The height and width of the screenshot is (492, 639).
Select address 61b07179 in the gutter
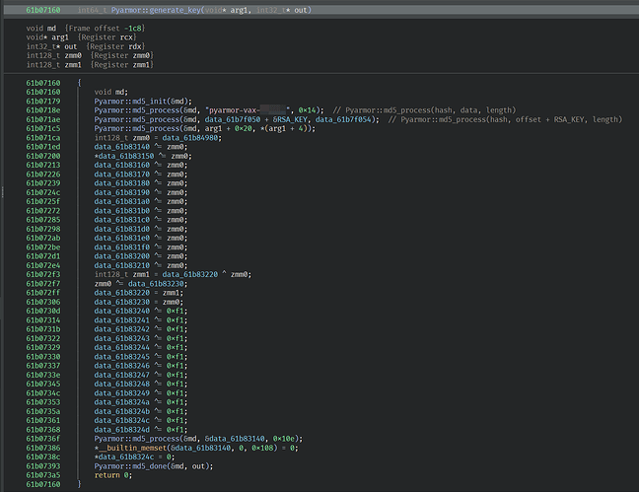coord(43,102)
